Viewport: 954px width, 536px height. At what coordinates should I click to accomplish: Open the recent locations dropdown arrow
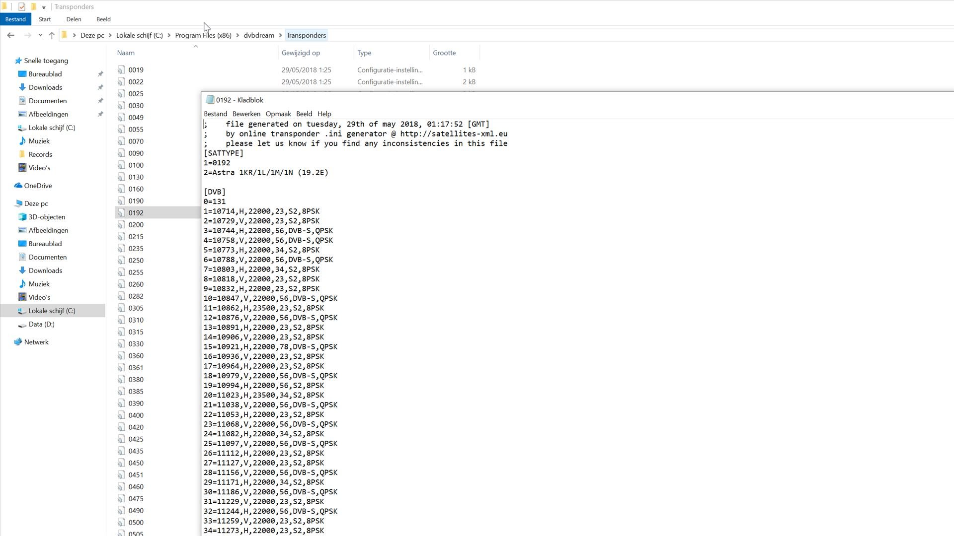40,35
